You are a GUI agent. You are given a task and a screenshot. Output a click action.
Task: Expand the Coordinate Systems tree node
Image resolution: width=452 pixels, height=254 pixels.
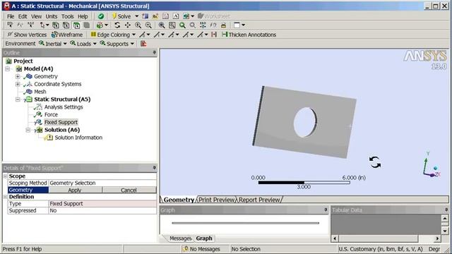coord(18,84)
